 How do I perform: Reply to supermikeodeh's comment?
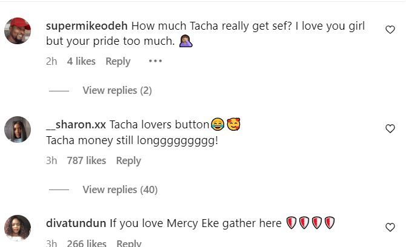pyautogui.click(x=118, y=61)
